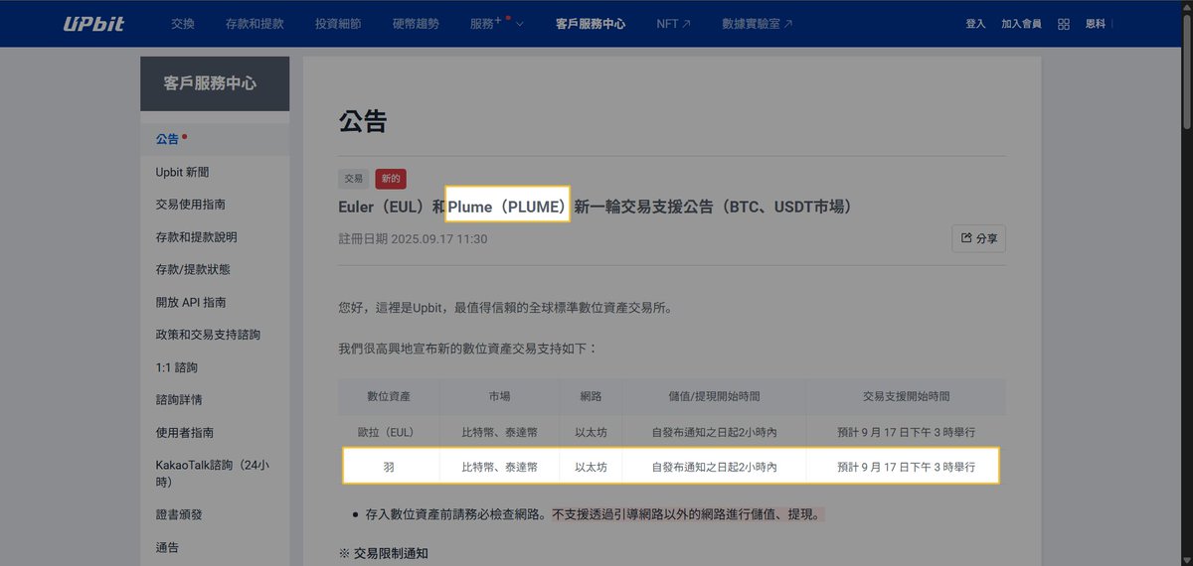Click the 網路 column header

click(x=591, y=396)
